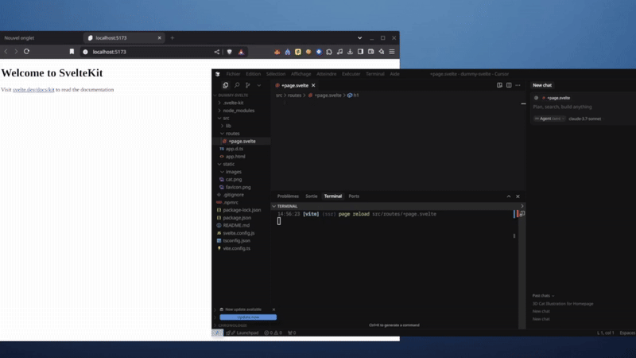Collapse the routes folder
This screenshot has width=636, height=358.
pos(232,134)
